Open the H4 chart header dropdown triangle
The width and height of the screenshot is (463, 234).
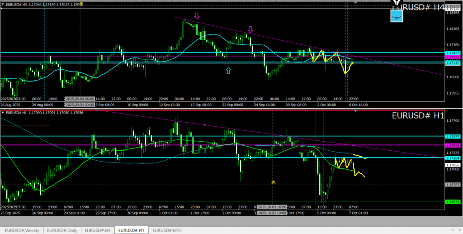click(3, 4)
